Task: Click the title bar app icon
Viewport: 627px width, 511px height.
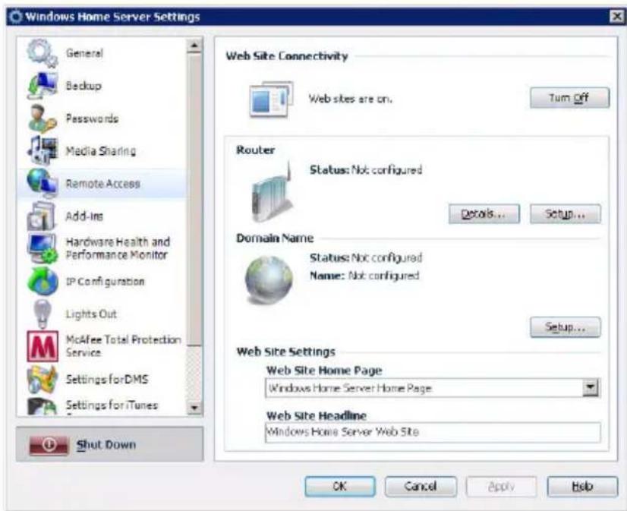Action: tap(16, 17)
